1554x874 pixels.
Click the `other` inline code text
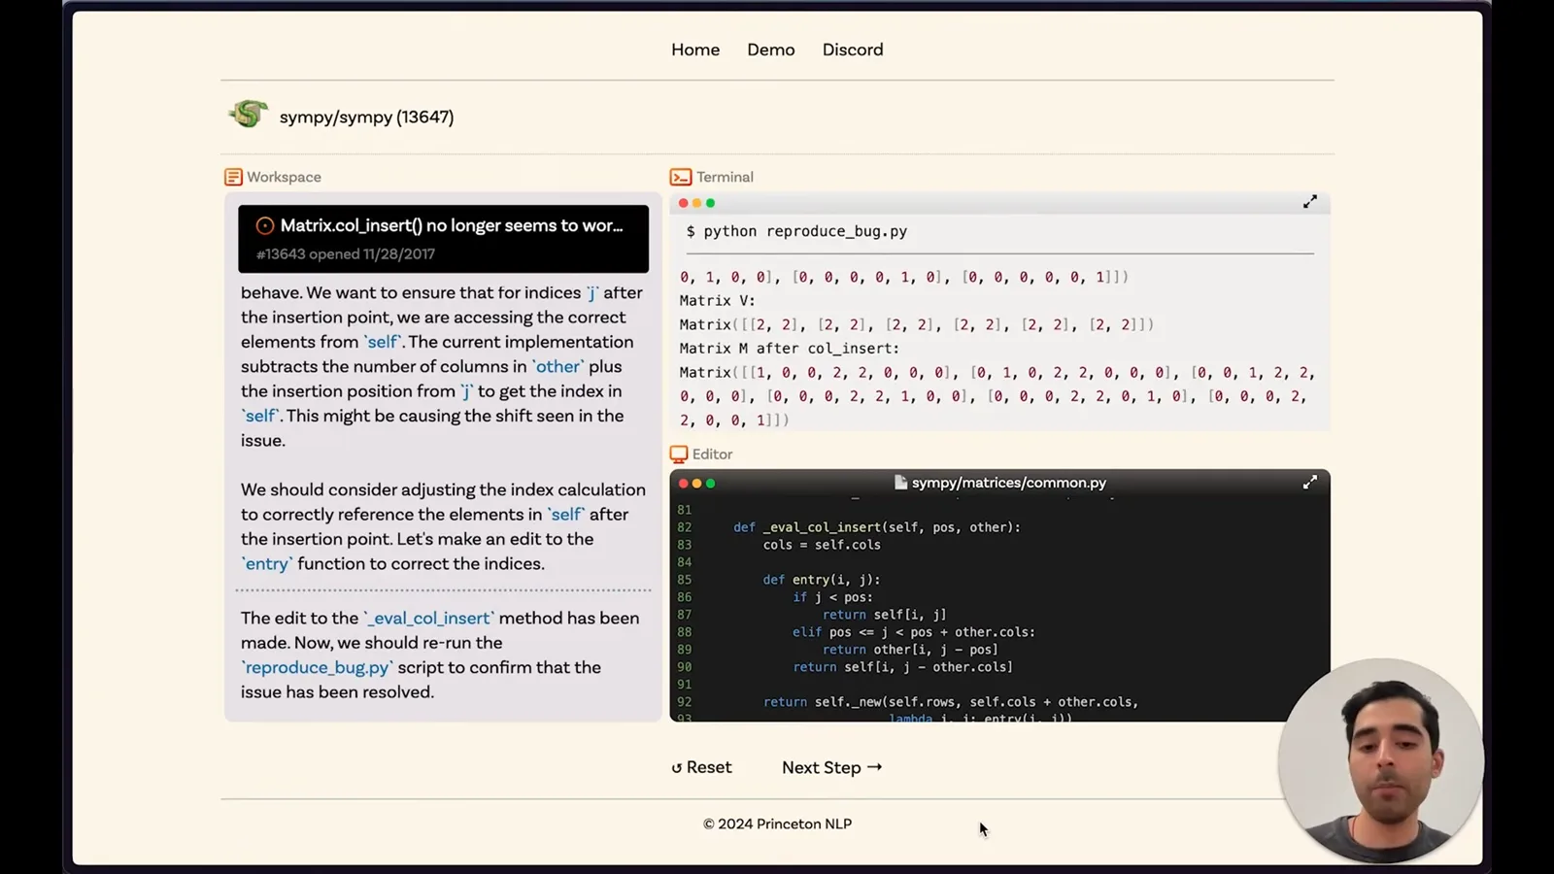pos(557,366)
